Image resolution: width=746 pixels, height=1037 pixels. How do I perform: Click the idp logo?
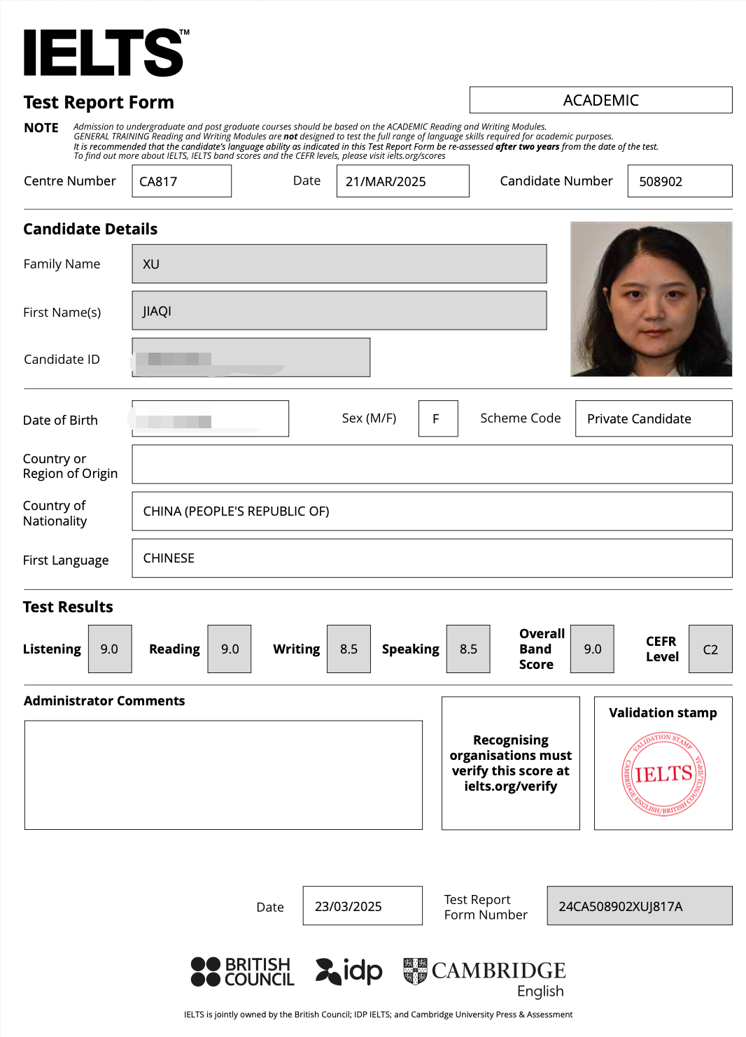click(x=349, y=971)
